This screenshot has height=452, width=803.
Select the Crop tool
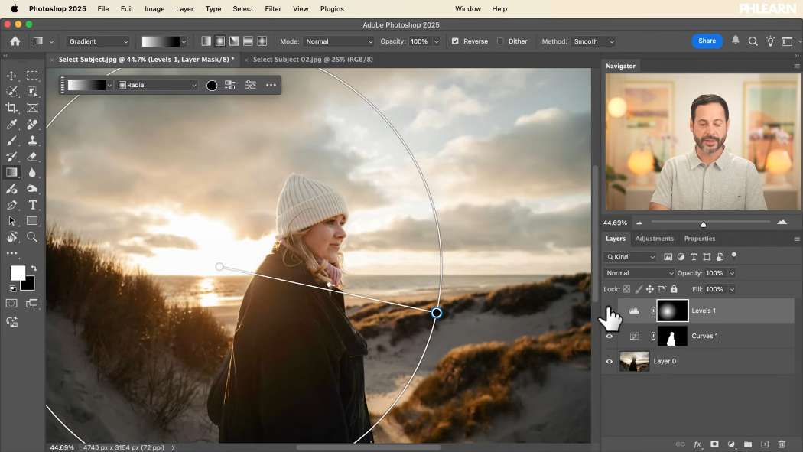(x=11, y=108)
